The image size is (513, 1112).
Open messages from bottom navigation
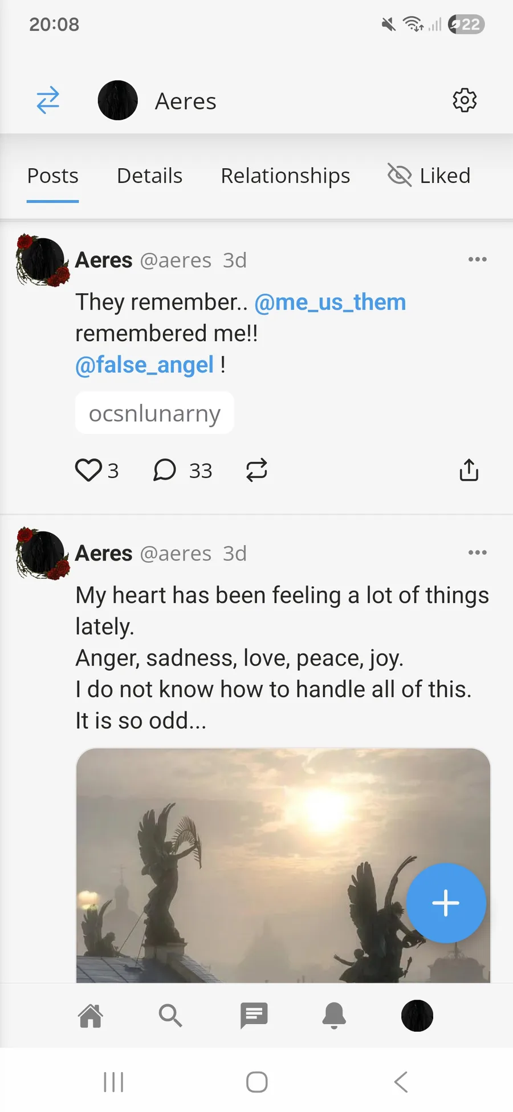click(x=254, y=1016)
